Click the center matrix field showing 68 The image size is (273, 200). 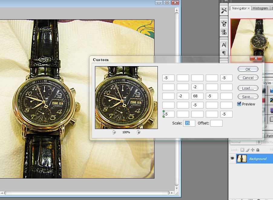(197, 96)
